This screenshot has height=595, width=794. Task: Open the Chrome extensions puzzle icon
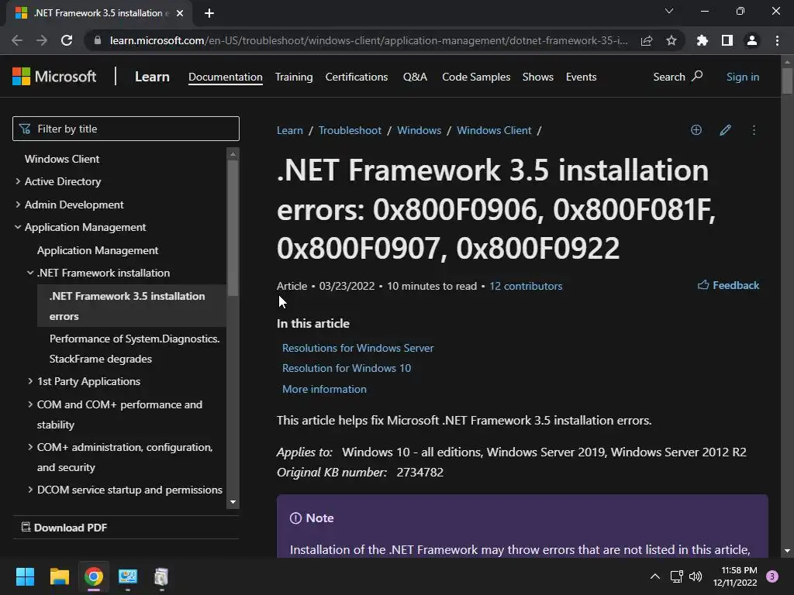pos(703,40)
